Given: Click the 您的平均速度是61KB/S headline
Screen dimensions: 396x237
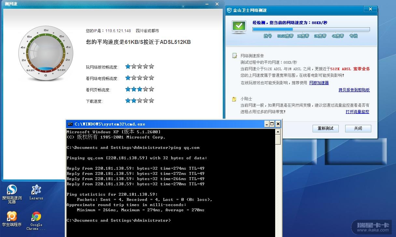Looking at the screenshot, I should point(138,42).
